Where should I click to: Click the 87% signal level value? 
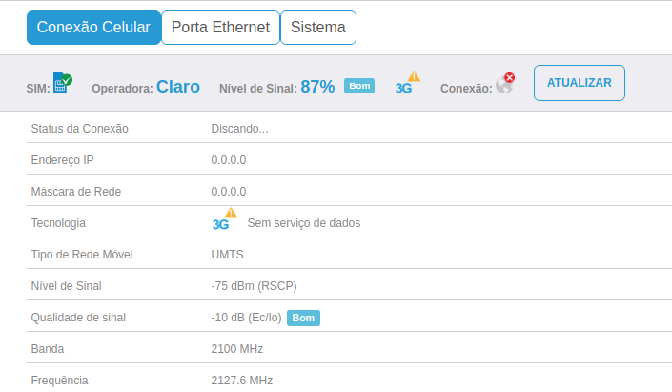click(x=317, y=87)
